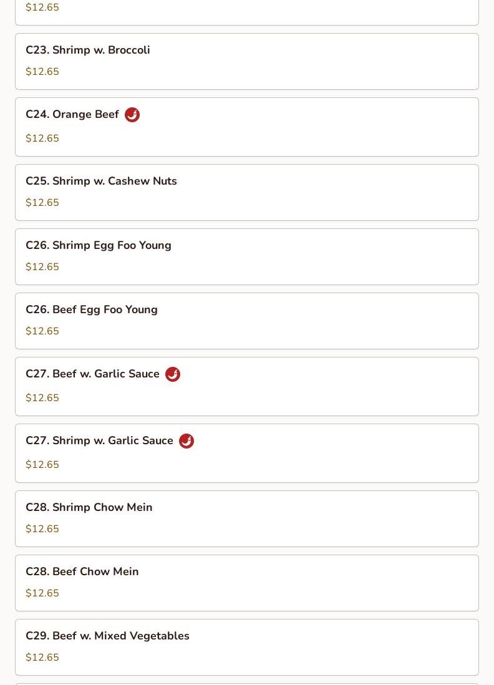Select C26. Beef Egg Foo Young
The height and width of the screenshot is (685, 494).
[92, 309]
